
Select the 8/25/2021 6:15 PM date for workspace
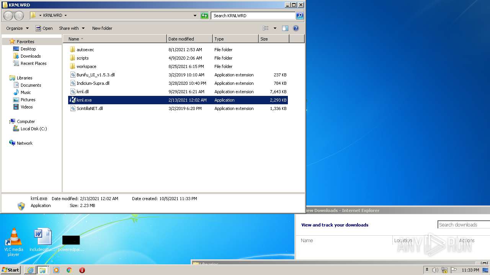click(x=186, y=66)
